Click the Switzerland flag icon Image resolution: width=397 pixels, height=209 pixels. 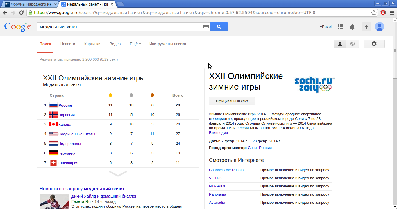click(x=53, y=163)
